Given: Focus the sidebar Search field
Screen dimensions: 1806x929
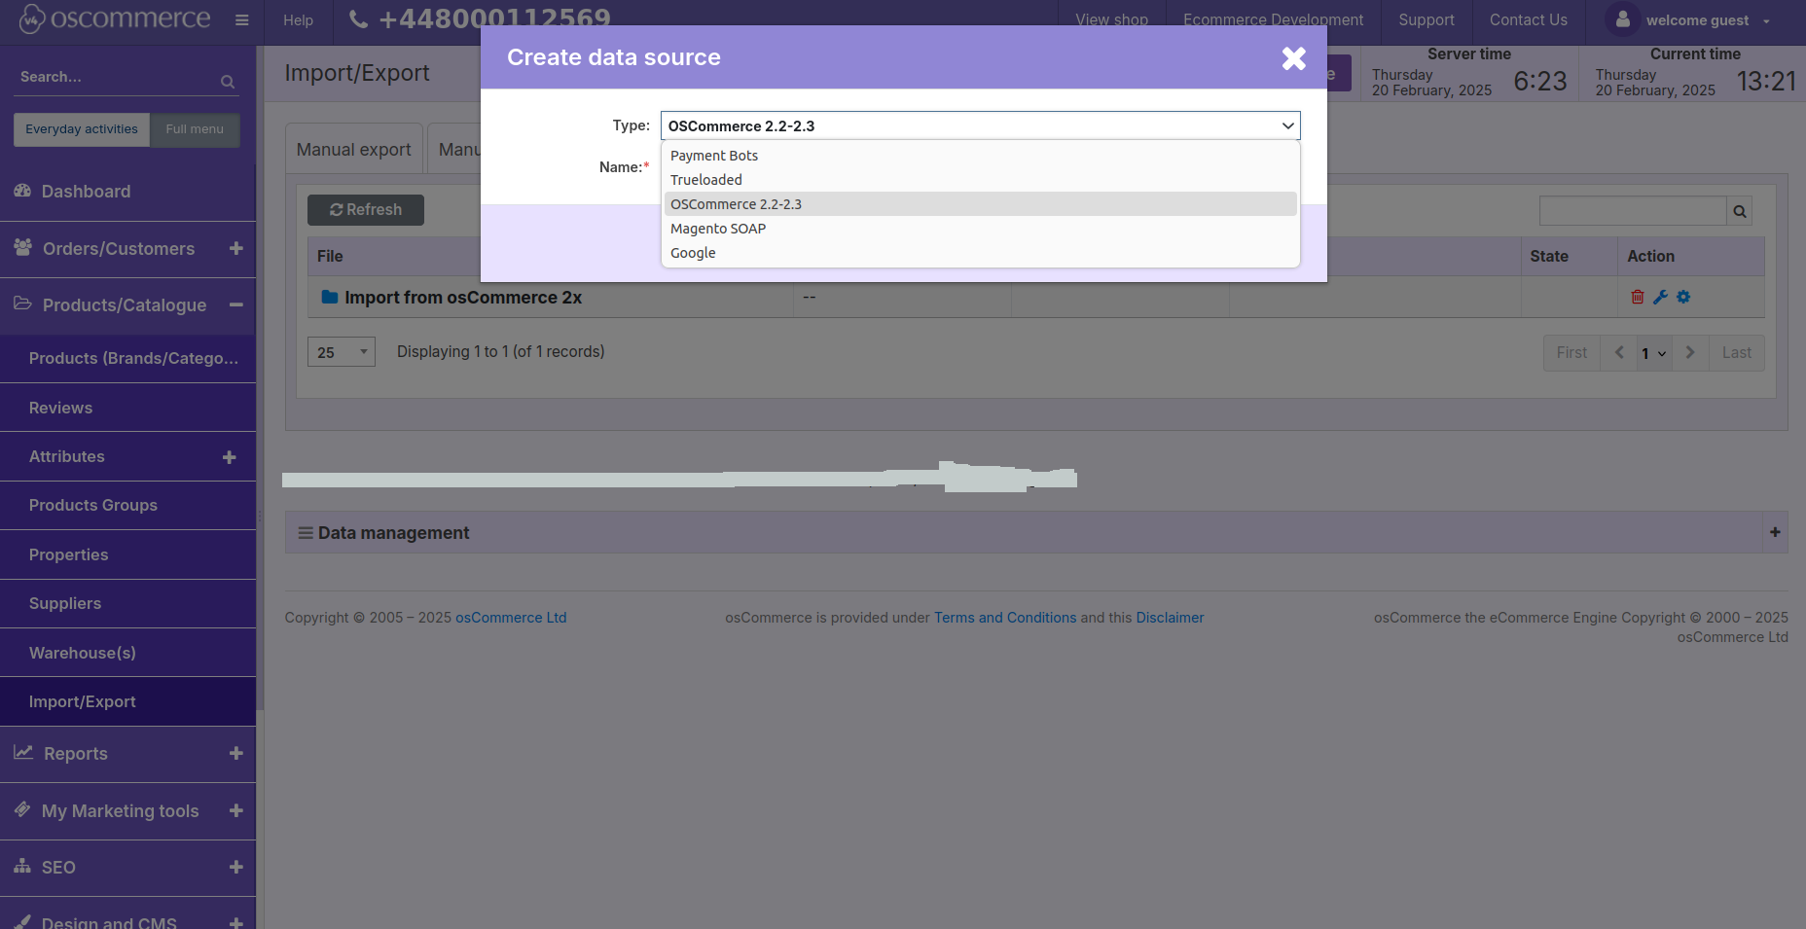Looking at the screenshot, I should pyautogui.click(x=117, y=77).
